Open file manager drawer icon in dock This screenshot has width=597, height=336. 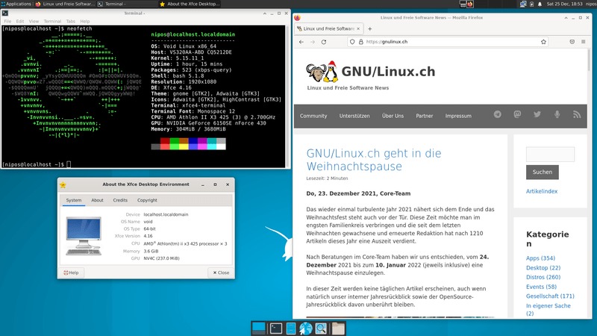[x=291, y=329]
